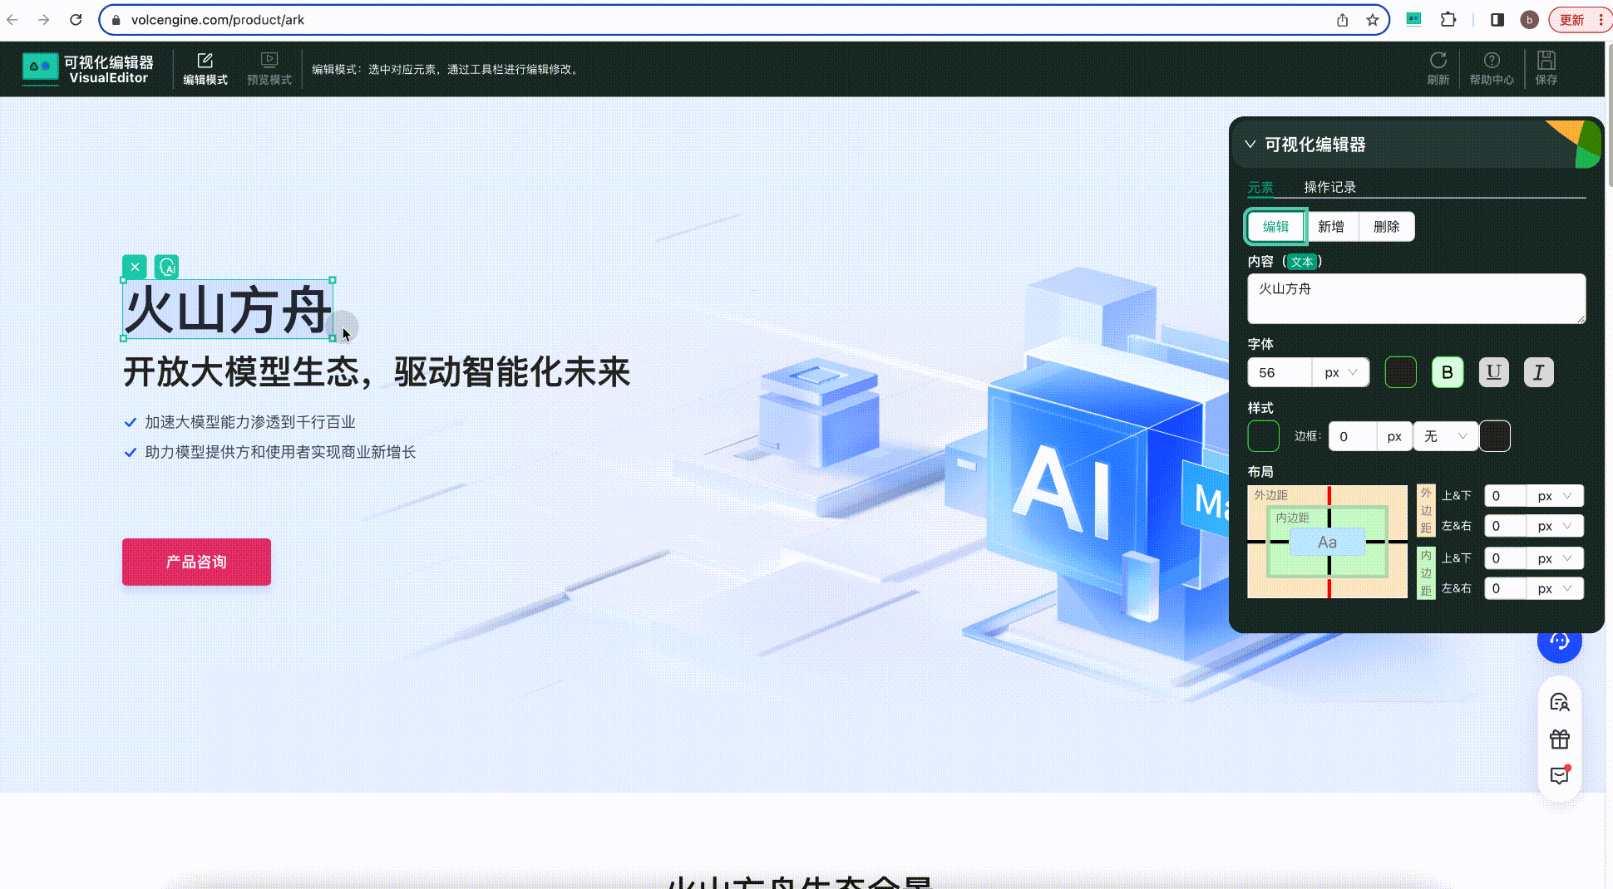Choose the 编辑 option
The image size is (1613, 889).
point(1275,227)
